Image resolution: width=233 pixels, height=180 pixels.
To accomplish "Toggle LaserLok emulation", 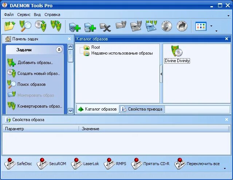I will (x=85, y=164).
